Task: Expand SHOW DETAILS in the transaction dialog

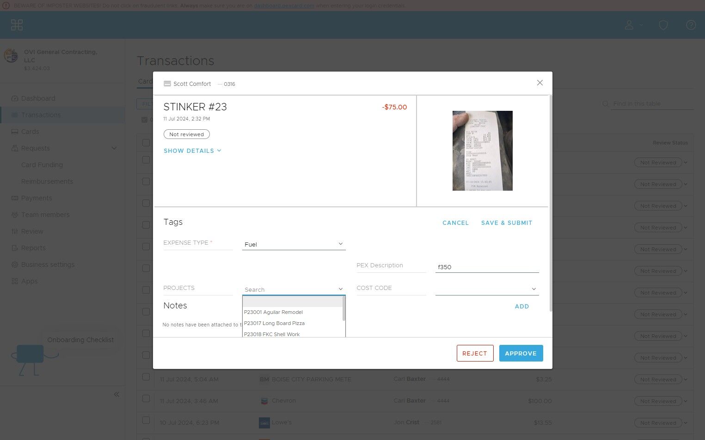Action: (x=192, y=151)
